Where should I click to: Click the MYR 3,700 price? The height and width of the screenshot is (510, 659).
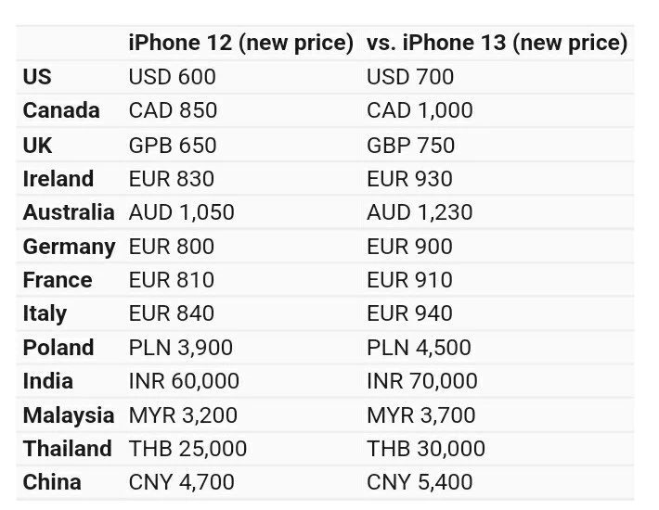[420, 414]
